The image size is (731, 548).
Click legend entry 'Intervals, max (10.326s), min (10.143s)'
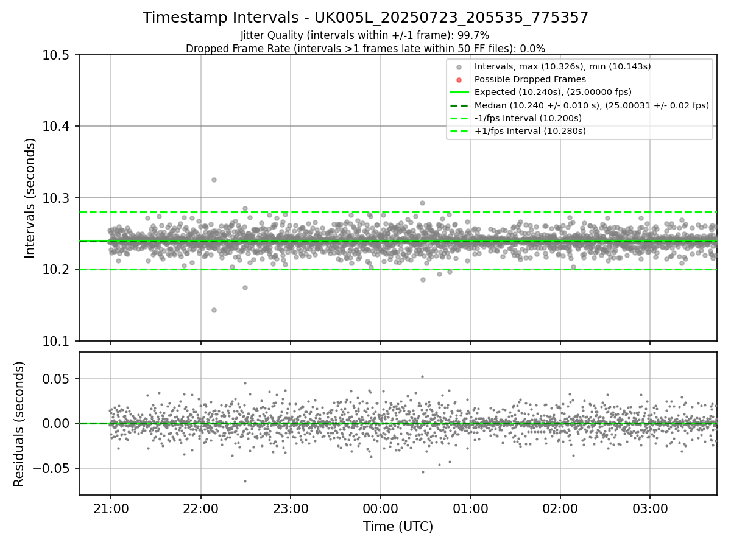563,66
